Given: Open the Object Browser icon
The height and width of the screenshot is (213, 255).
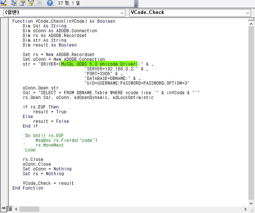Looking at the screenshot, I should click(31, 3).
